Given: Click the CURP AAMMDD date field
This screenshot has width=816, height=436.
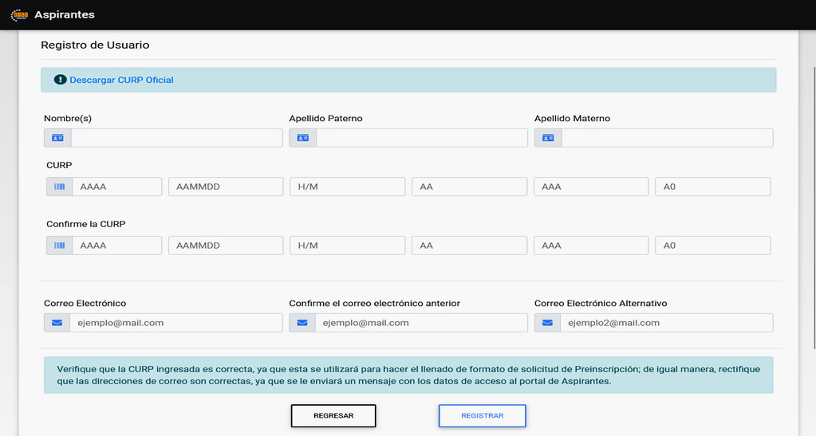Looking at the screenshot, I should 226,187.
